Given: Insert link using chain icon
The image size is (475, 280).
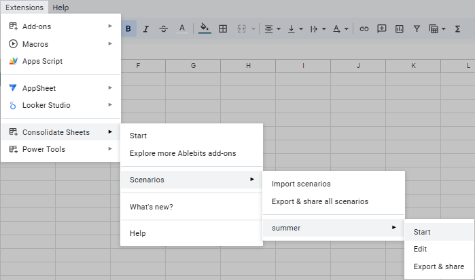Looking at the screenshot, I should click(364, 28).
